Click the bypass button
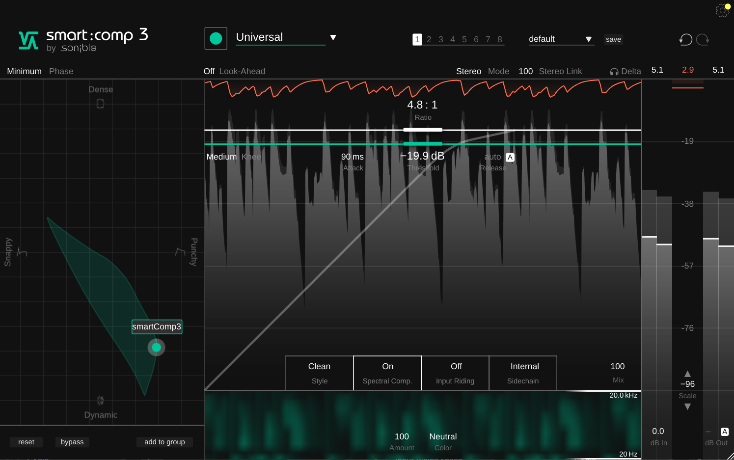 pyautogui.click(x=72, y=442)
